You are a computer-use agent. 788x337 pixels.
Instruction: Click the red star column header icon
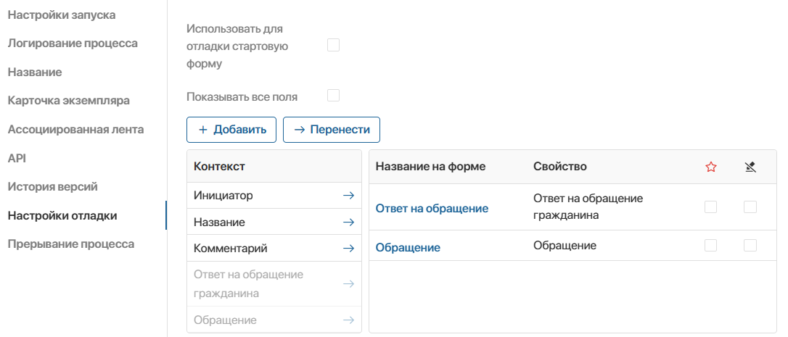pyautogui.click(x=710, y=167)
